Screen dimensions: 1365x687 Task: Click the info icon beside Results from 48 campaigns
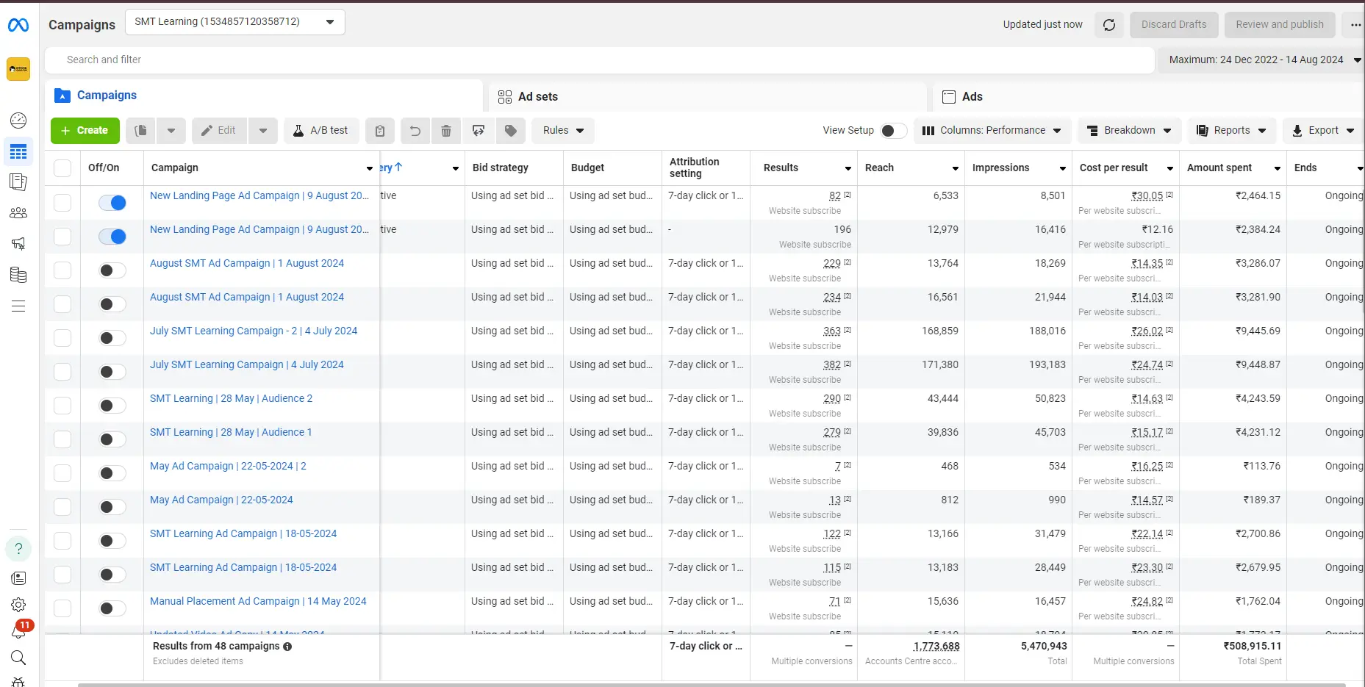pos(287,647)
